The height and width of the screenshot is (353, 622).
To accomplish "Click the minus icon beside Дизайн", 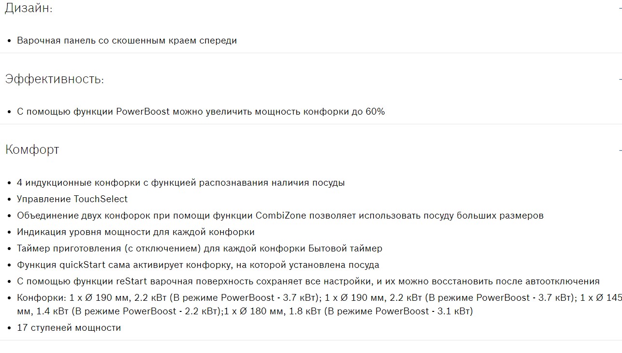I will 620,8.
